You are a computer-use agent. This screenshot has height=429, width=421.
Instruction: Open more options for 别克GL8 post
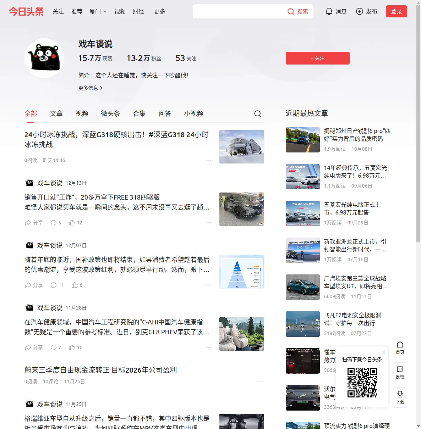(208, 347)
